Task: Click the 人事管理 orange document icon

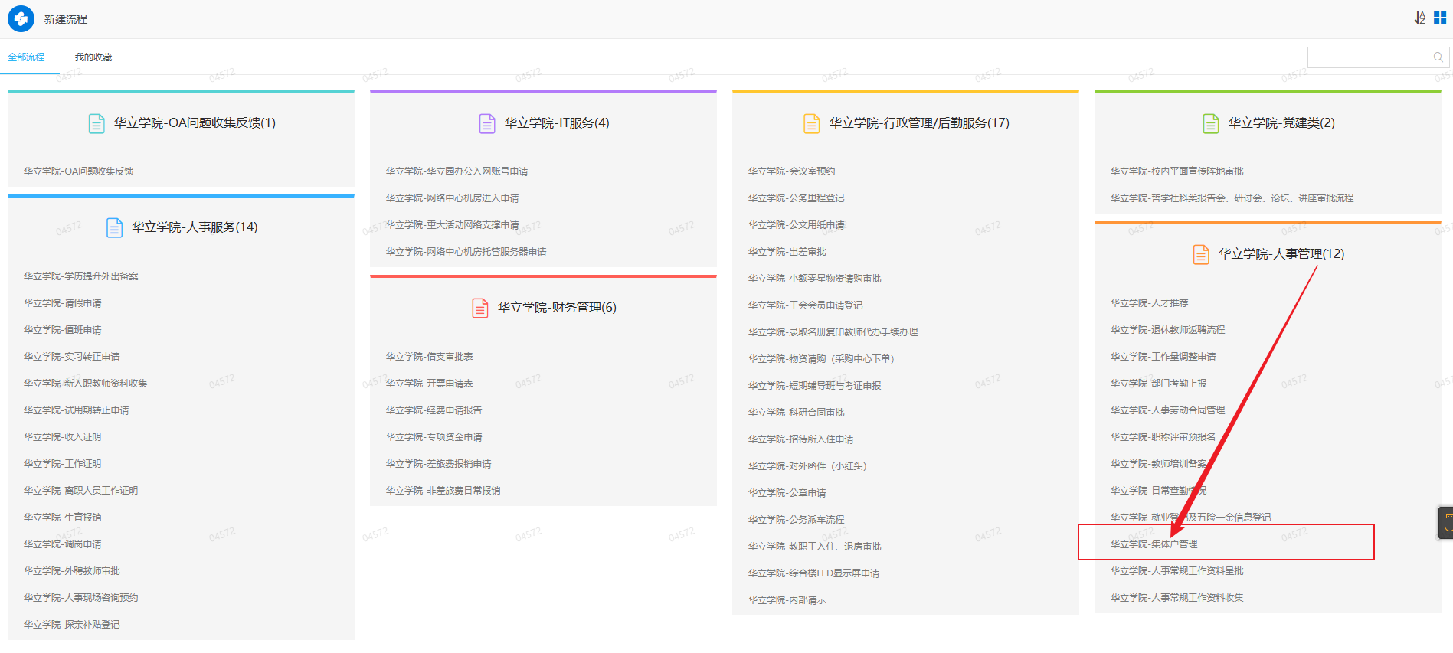Action: point(1201,254)
